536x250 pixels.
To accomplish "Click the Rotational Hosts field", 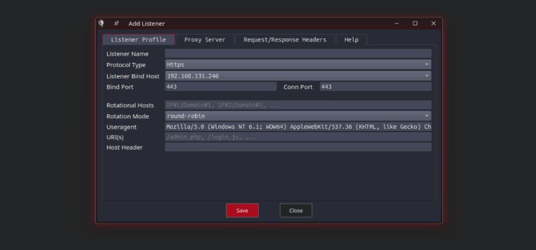I will coord(298,105).
